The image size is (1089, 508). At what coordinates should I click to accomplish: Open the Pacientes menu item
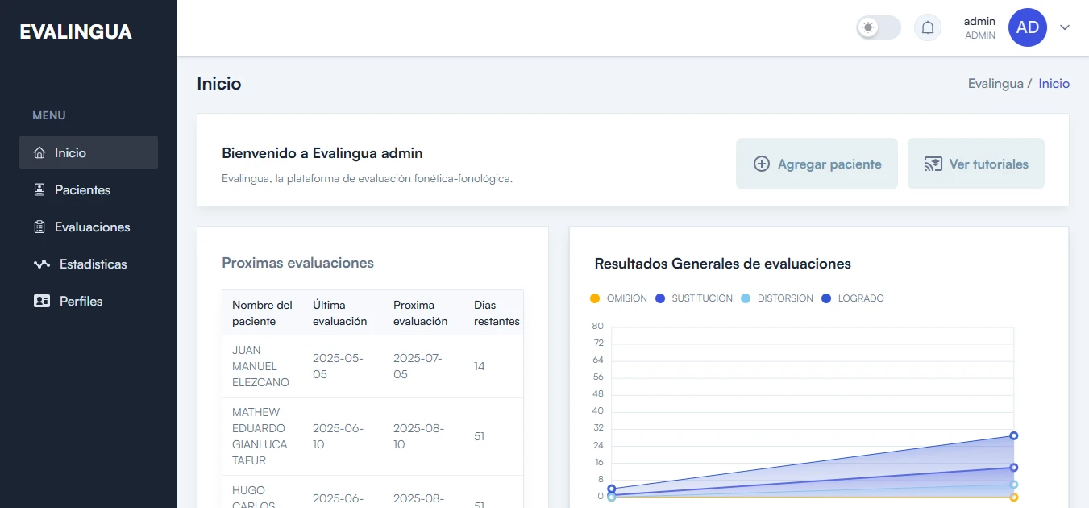tap(82, 189)
